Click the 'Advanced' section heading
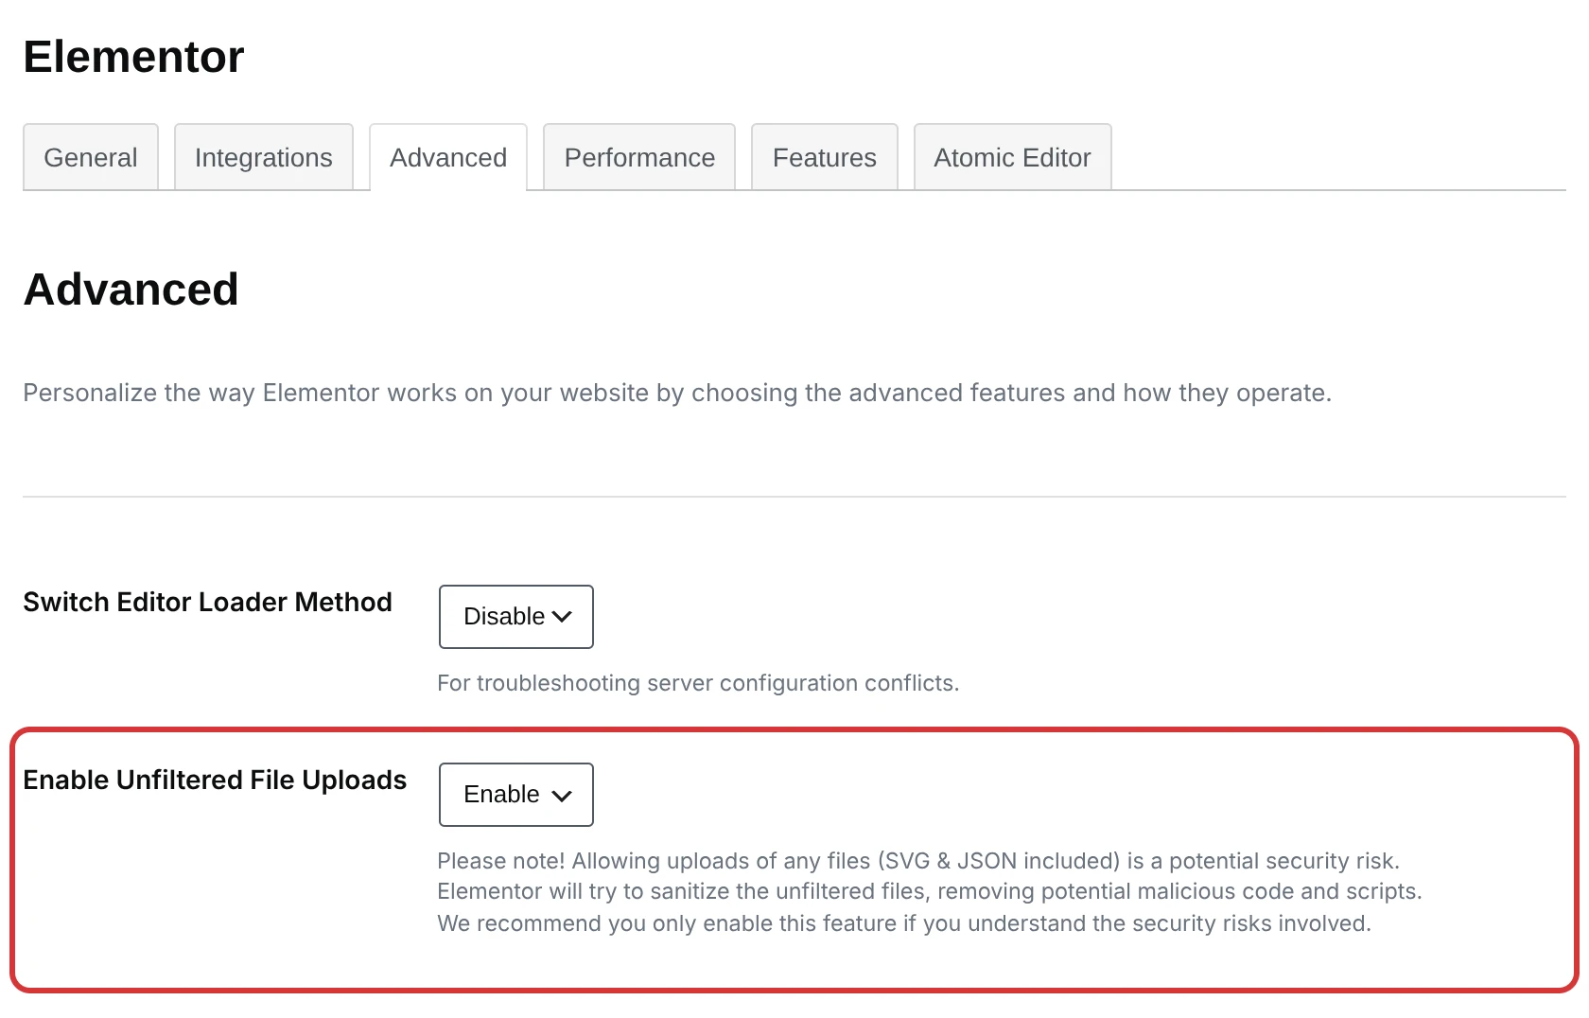The image size is (1589, 1018). tap(131, 290)
